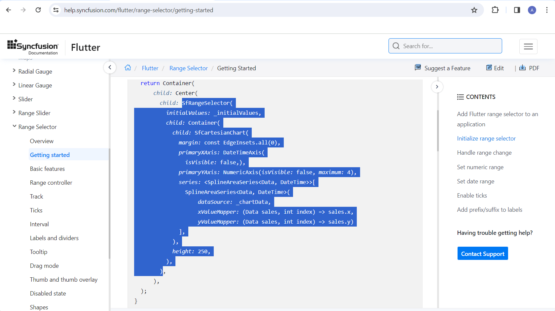The width and height of the screenshot is (555, 311).
Task: Toggle the browser side panel icon
Action: [x=517, y=10]
